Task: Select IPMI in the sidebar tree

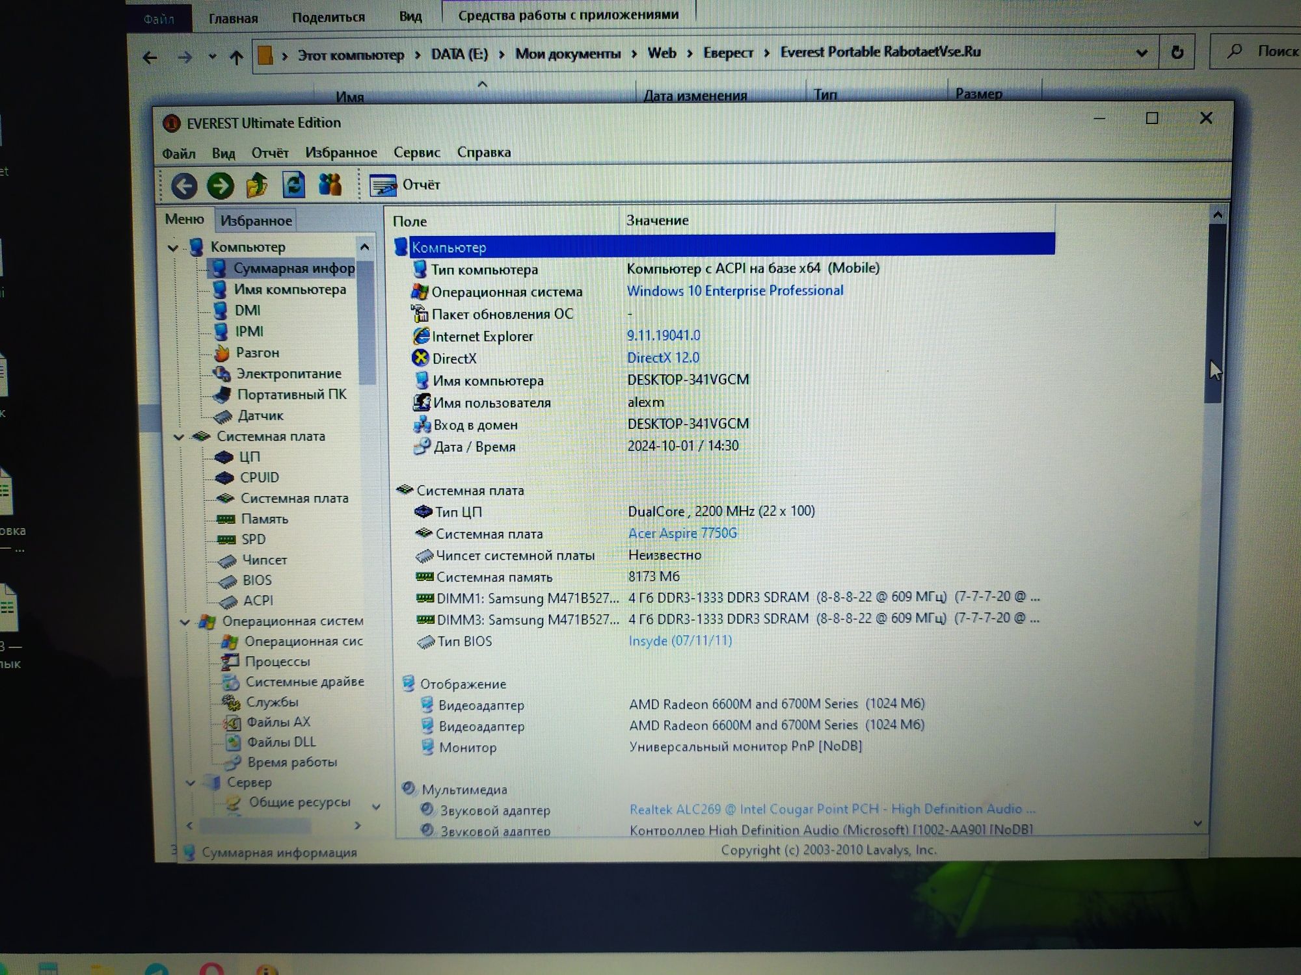Action: click(x=249, y=331)
